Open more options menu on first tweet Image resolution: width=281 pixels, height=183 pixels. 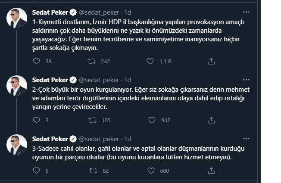coord(246,12)
